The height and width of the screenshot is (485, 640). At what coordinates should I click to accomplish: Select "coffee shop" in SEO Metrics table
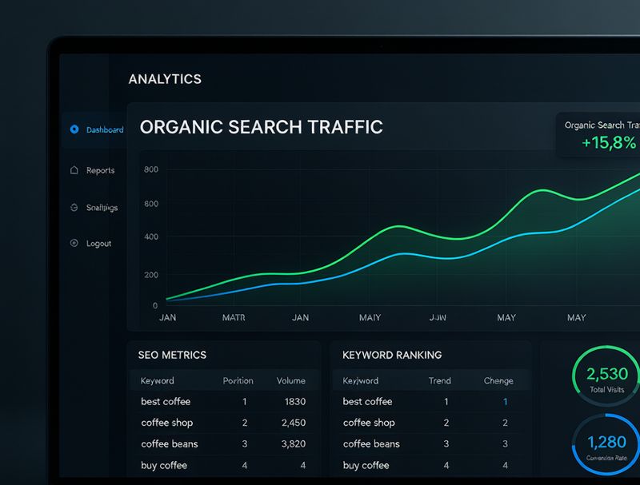pos(167,423)
